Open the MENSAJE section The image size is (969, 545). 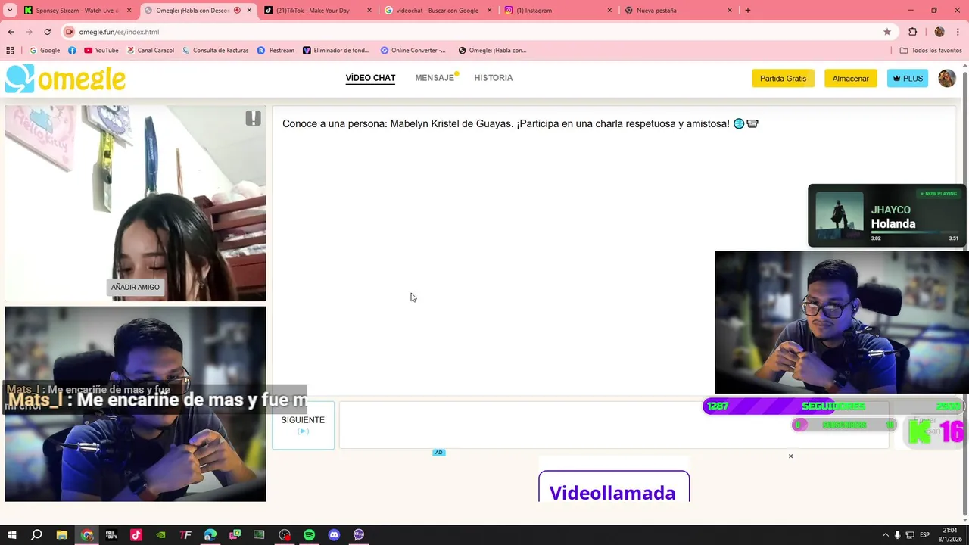click(x=435, y=78)
